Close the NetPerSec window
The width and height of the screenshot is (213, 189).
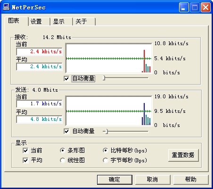pyautogui.click(x=206, y=8)
